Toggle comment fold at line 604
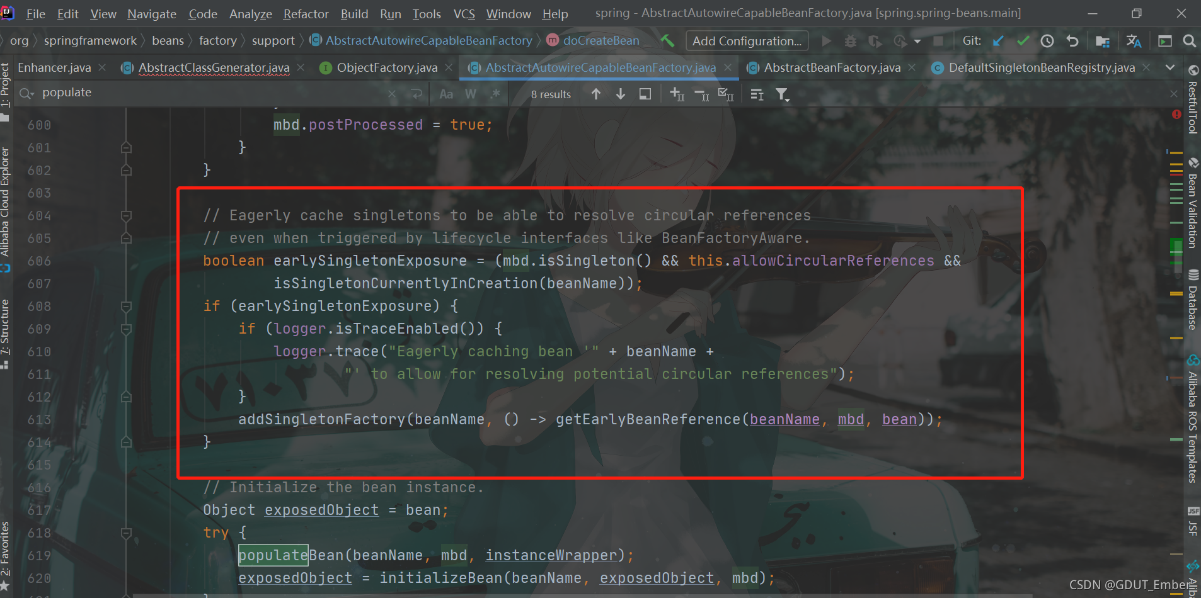 pyautogui.click(x=126, y=216)
